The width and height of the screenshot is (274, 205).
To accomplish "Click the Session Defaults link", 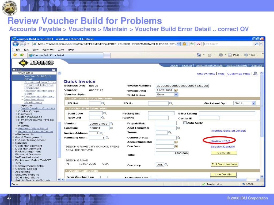I will click(x=223, y=147).
